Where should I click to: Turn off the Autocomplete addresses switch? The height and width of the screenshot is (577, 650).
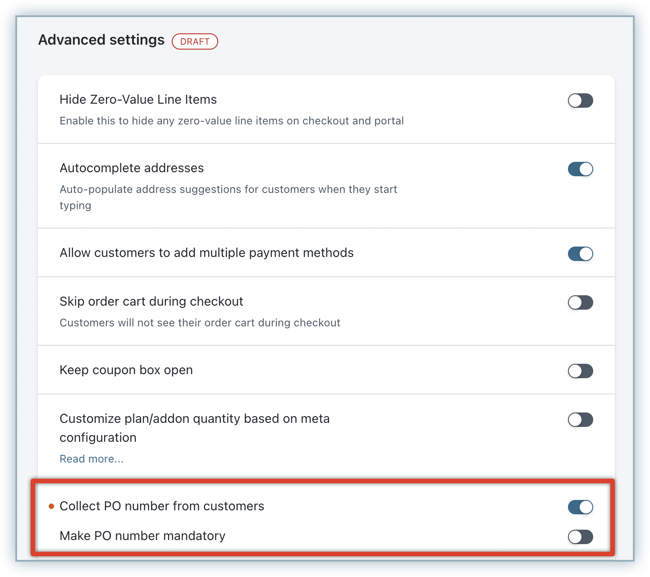point(580,169)
